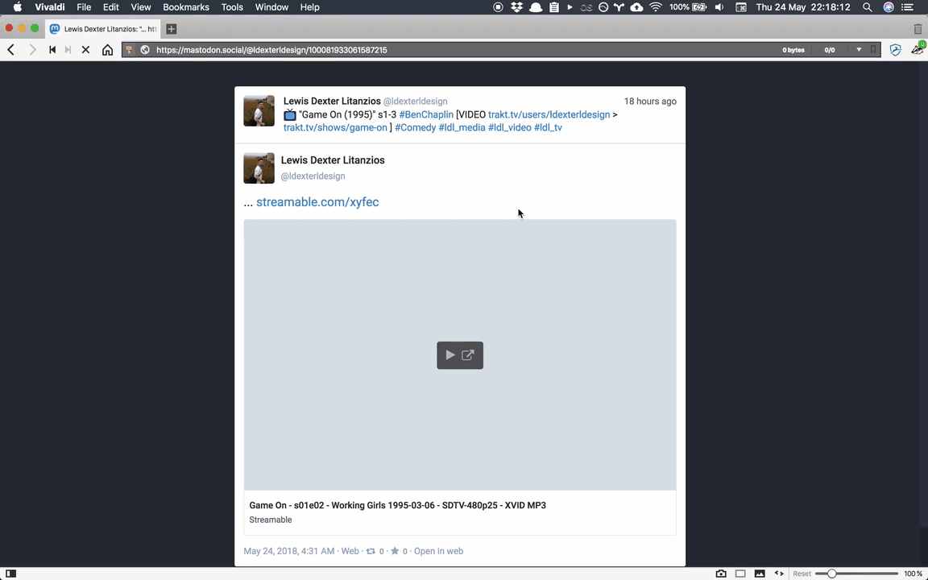Viewport: 928px width, 580px height.
Task: Open the Notification Center list icon
Action: [907, 7]
